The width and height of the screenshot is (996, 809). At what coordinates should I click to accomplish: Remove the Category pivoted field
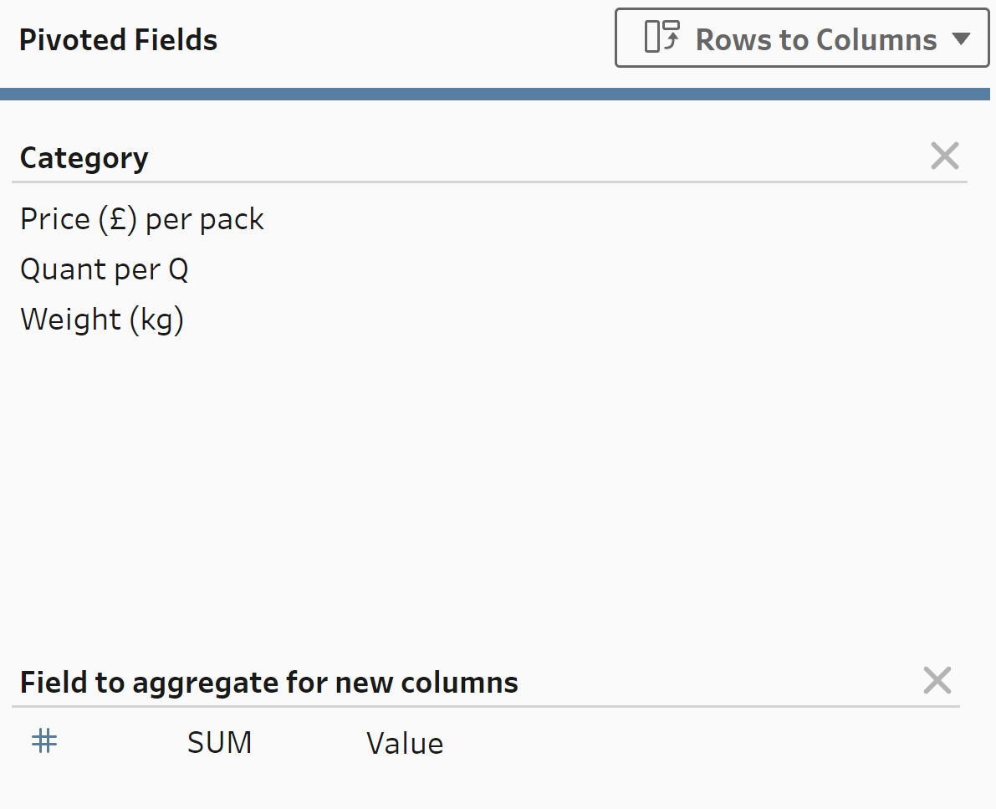(x=944, y=156)
